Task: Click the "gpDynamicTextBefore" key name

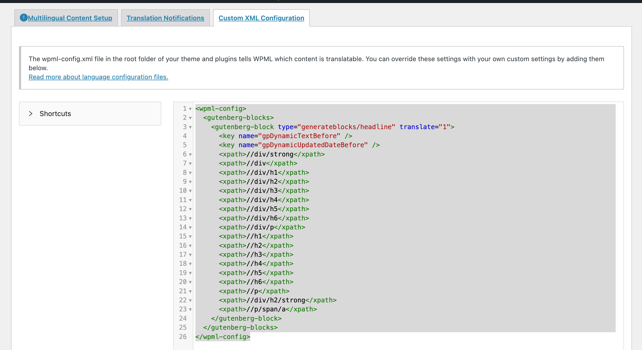Action: 299,136
